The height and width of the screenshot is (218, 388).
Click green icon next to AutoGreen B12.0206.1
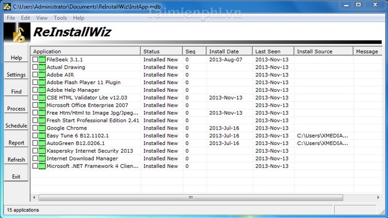[42, 143]
